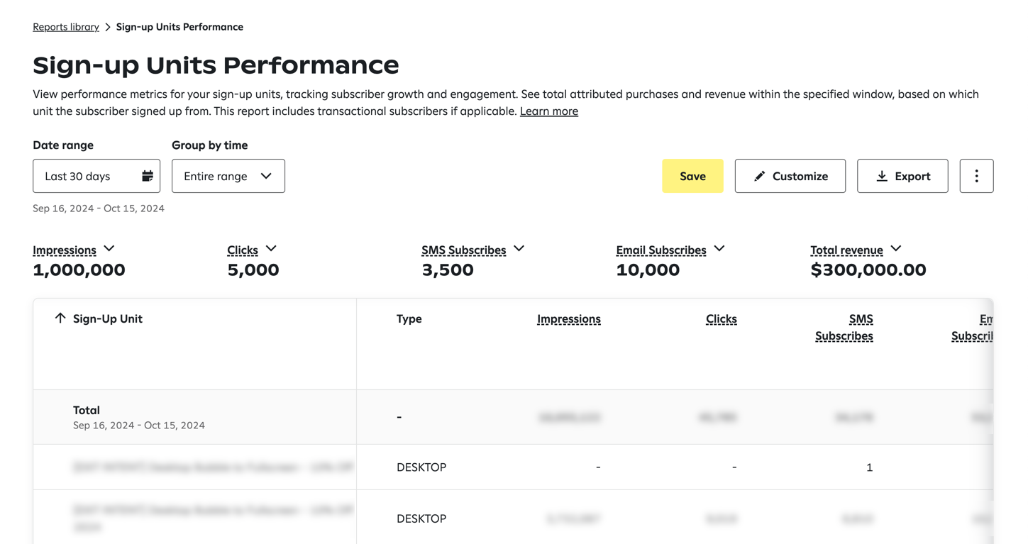The width and height of the screenshot is (1028, 544).
Task: Expand the Total revenue metric dropdown
Action: (x=896, y=249)
